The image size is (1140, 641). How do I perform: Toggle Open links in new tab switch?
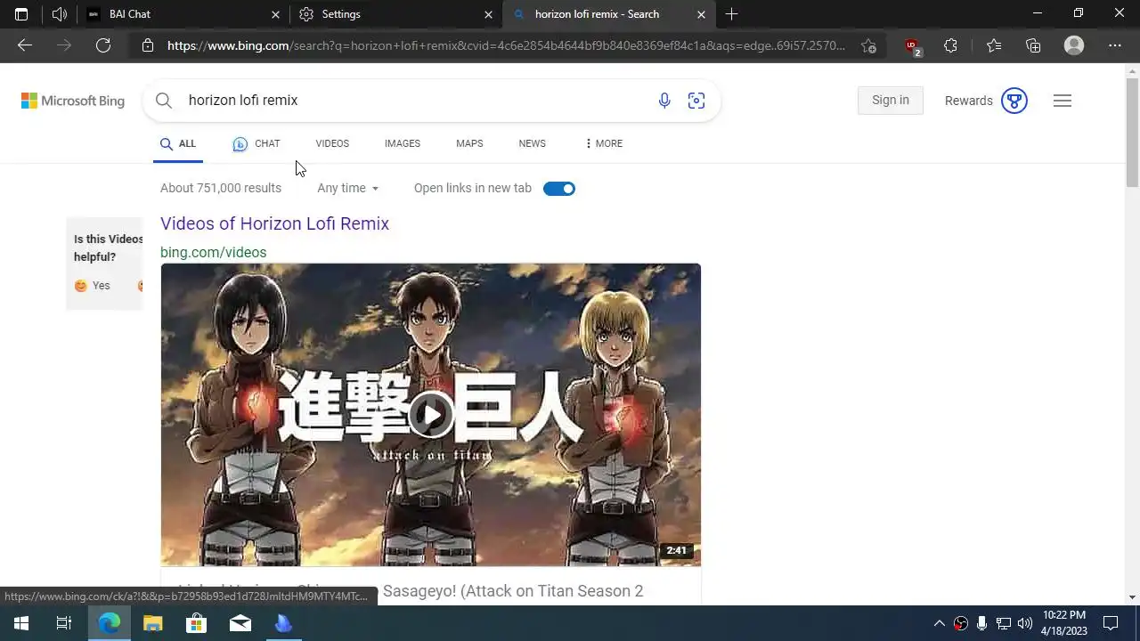pyautogui.click(x=559, y=189)
